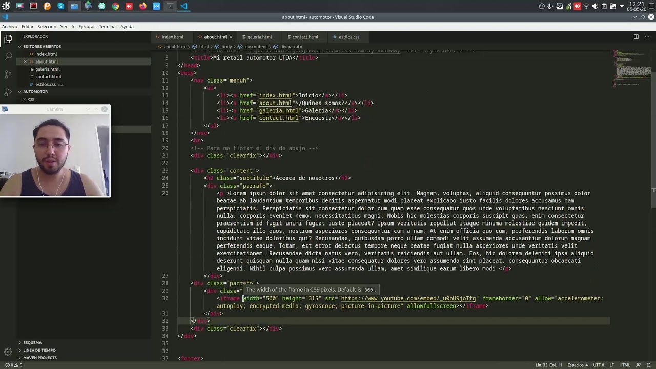Open the Run and Debug view
This screenshot has width=656, height=369.
8,92
